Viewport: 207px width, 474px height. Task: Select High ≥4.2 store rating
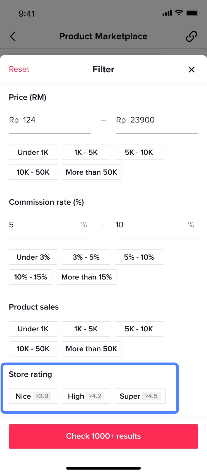click(x=86, y=396)
